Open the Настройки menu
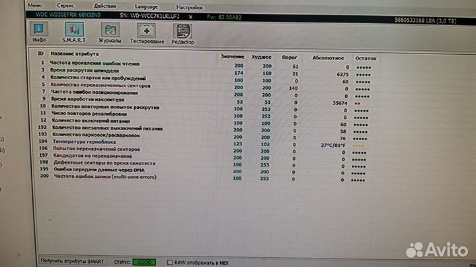 point(189,7)
